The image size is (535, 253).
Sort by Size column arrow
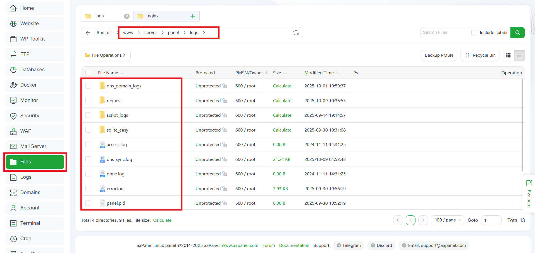(x=285, y=73)
